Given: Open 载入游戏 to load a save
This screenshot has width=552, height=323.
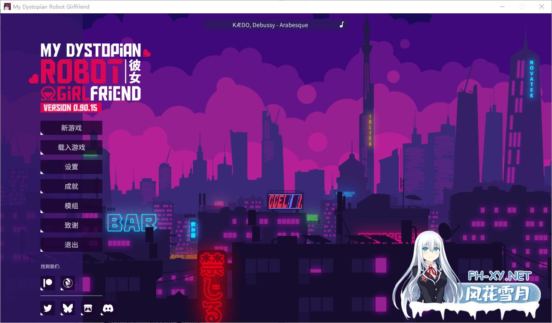Looking at the screenshot, I should (x=71, y=147).
